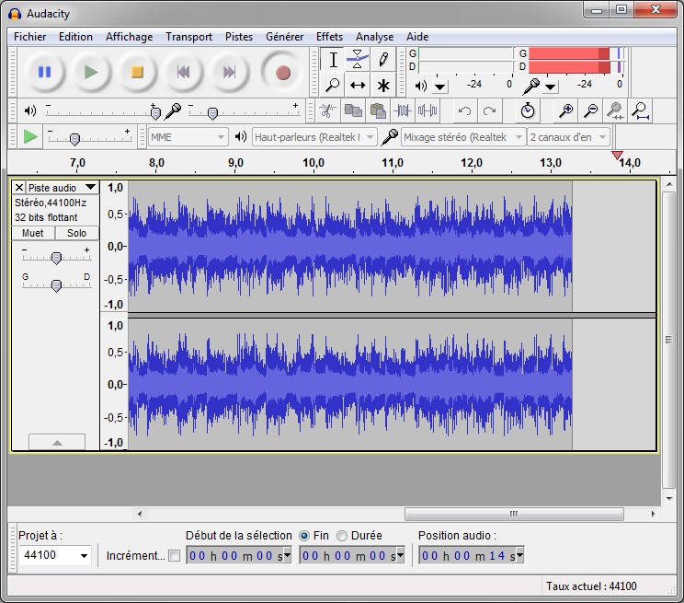Click the Record button
Viewport: 684px width, 603px height.
click(282, 72)
